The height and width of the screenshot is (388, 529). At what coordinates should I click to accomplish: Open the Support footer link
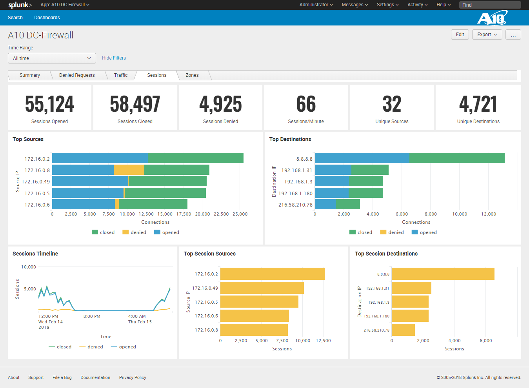point(36,378)
